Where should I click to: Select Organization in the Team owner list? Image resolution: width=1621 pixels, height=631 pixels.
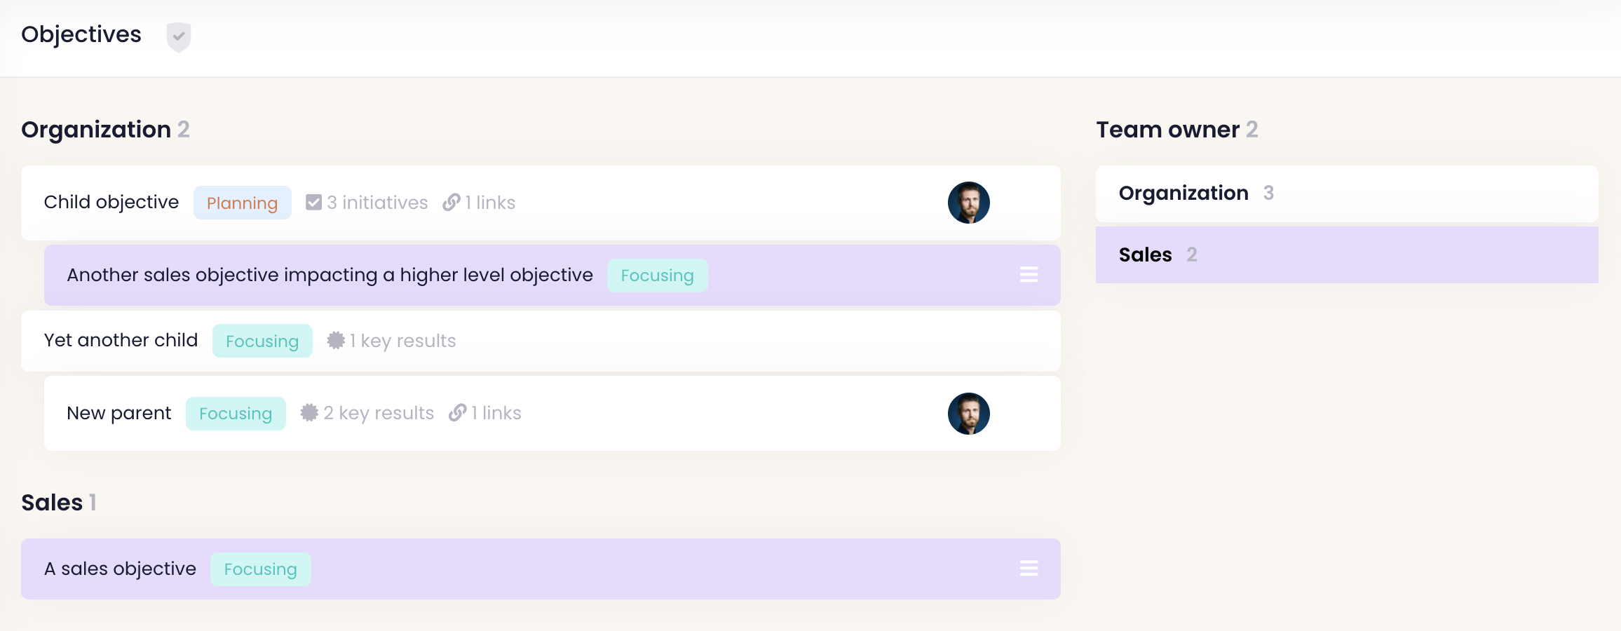pos(1183,194)
